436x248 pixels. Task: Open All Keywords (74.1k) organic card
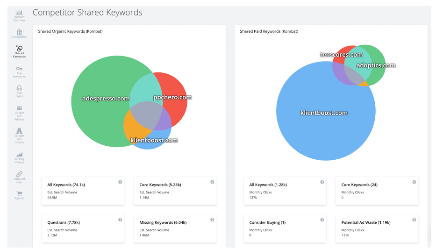coord(83,191)
